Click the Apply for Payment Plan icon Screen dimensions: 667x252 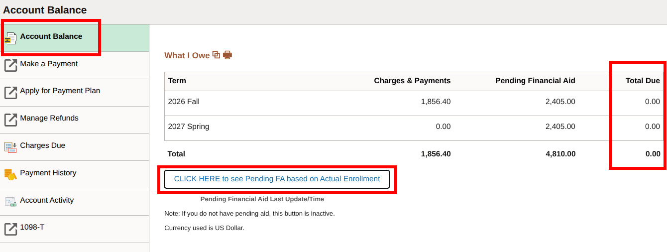[10, 93]
